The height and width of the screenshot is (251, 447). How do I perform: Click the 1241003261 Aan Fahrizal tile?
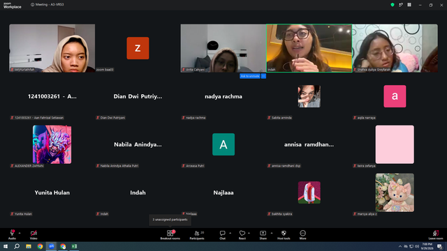52,96
